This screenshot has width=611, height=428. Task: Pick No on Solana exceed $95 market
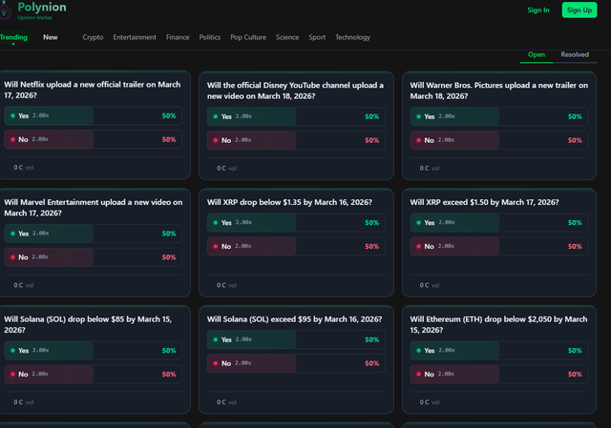click(296, 364)
